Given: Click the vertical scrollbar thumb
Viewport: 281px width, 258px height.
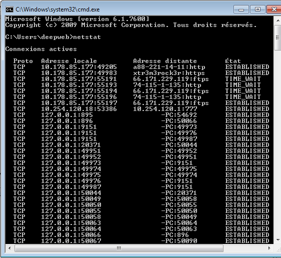Looking at the screenshot, I should (x=278, y=37).
